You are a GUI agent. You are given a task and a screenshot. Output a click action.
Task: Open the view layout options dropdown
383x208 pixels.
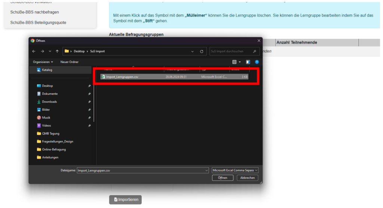click(x=239, y=62)
